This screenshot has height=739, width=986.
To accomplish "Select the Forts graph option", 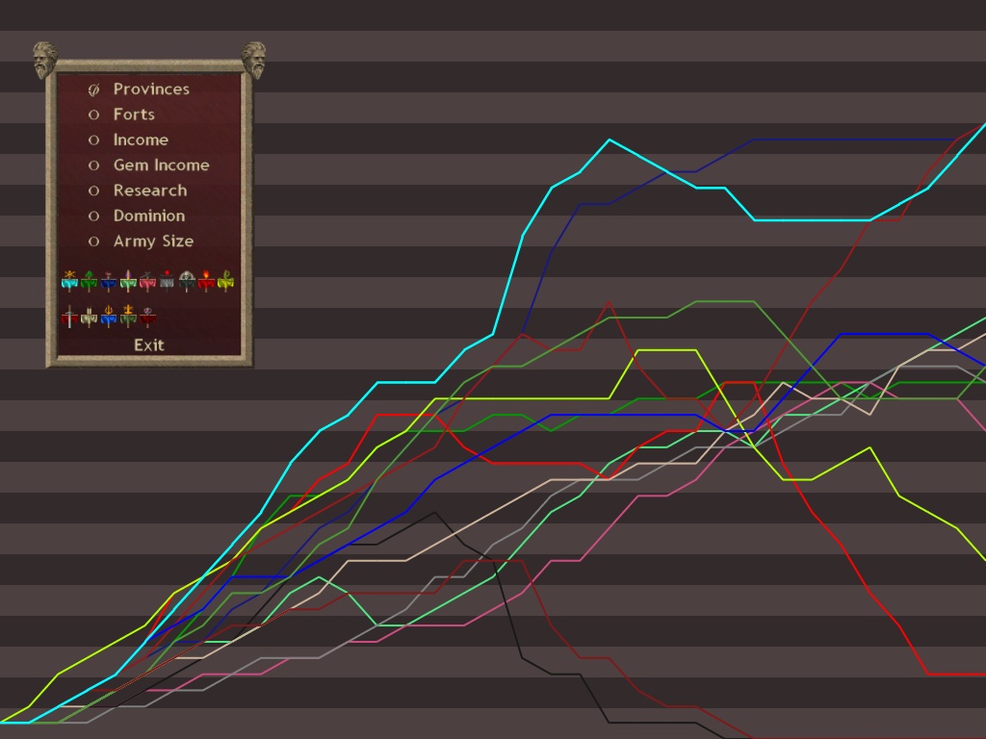I will tap(121, 115).
